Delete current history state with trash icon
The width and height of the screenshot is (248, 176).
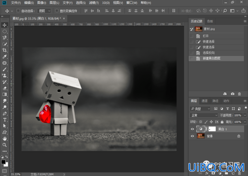(x=240, y=94)
